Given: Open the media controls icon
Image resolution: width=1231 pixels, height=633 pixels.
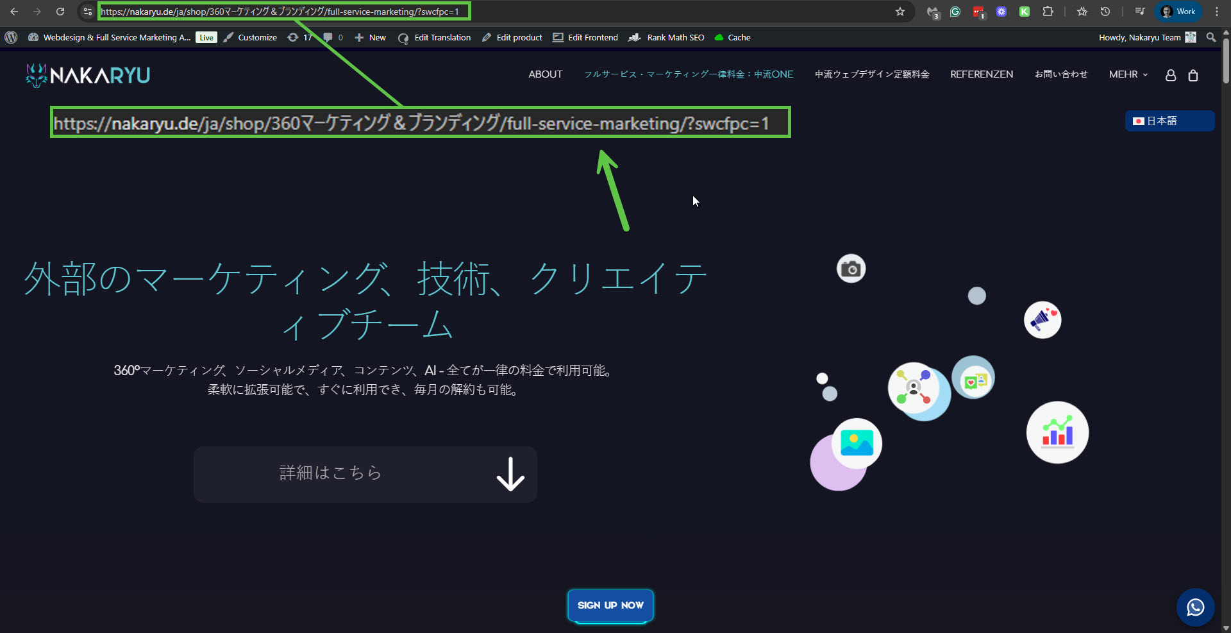Looking at the screenshot, I should coord(1140,12).
